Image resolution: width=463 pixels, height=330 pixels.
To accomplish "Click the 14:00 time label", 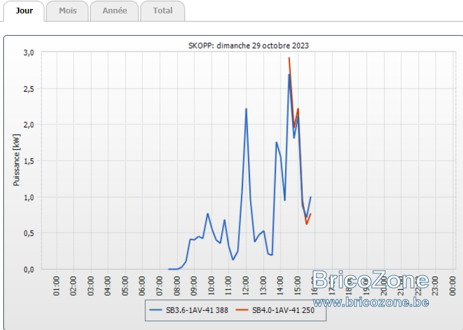I will pos(281,286).
